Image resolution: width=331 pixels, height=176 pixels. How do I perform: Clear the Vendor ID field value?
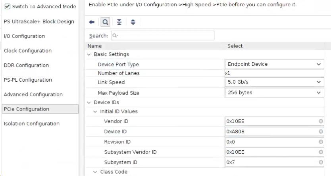pos(321,121)
